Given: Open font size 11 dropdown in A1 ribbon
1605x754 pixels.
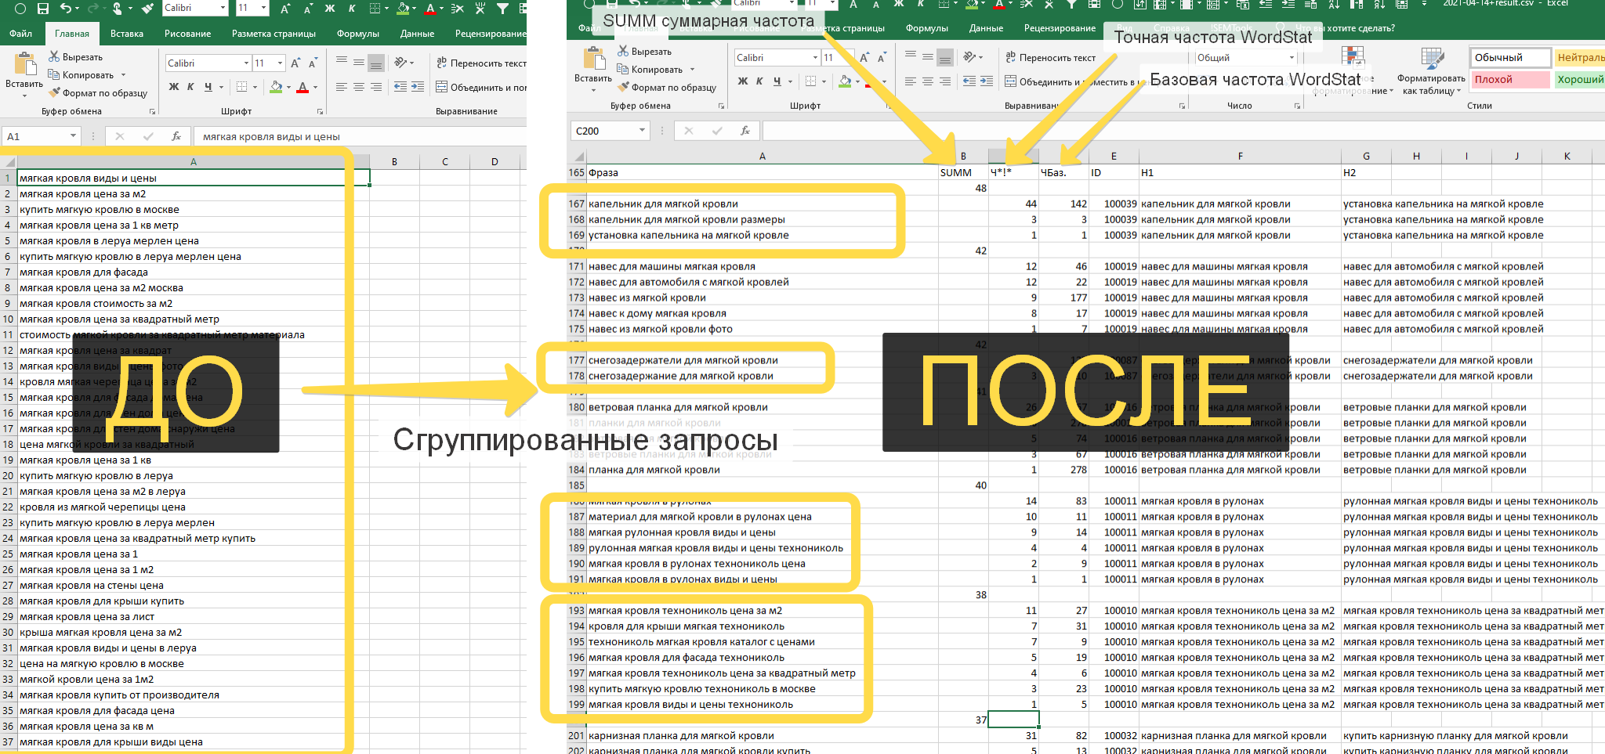Looking at the screenshot, I should [x=280, y=63].
